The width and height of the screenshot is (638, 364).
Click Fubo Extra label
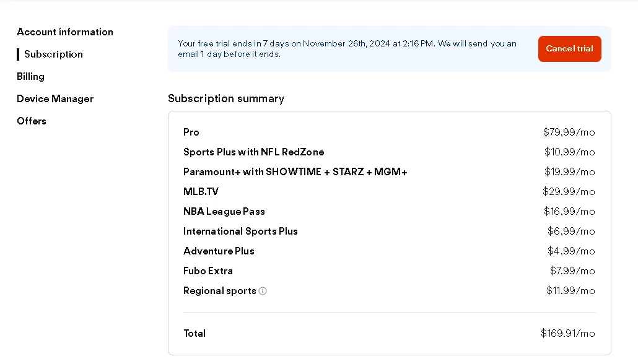208,271
